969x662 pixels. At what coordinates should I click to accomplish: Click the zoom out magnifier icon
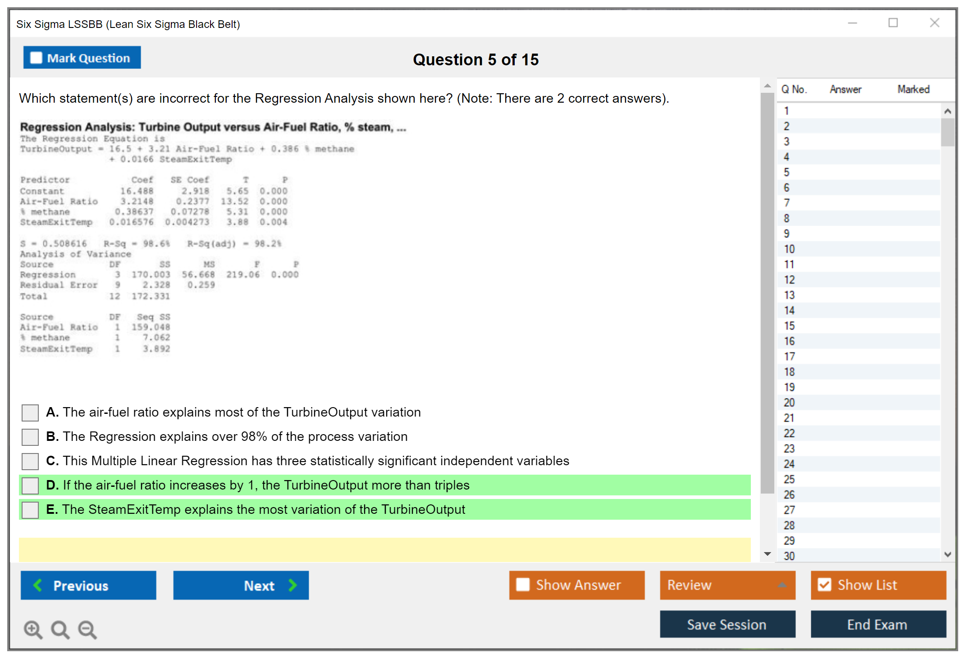87,629
